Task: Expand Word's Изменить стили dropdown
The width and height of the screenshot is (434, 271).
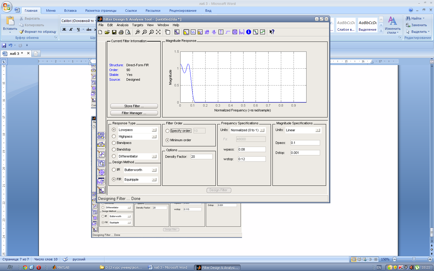Action: 392,26
